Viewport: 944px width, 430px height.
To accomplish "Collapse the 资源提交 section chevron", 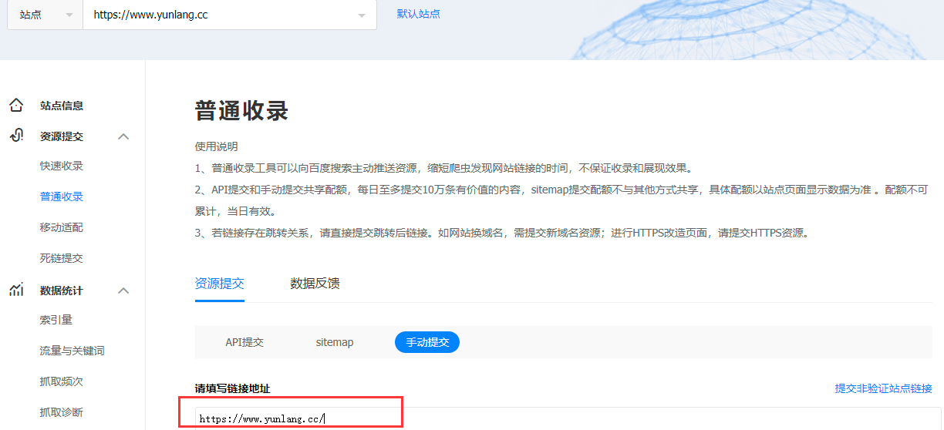I will click(123, 136).
